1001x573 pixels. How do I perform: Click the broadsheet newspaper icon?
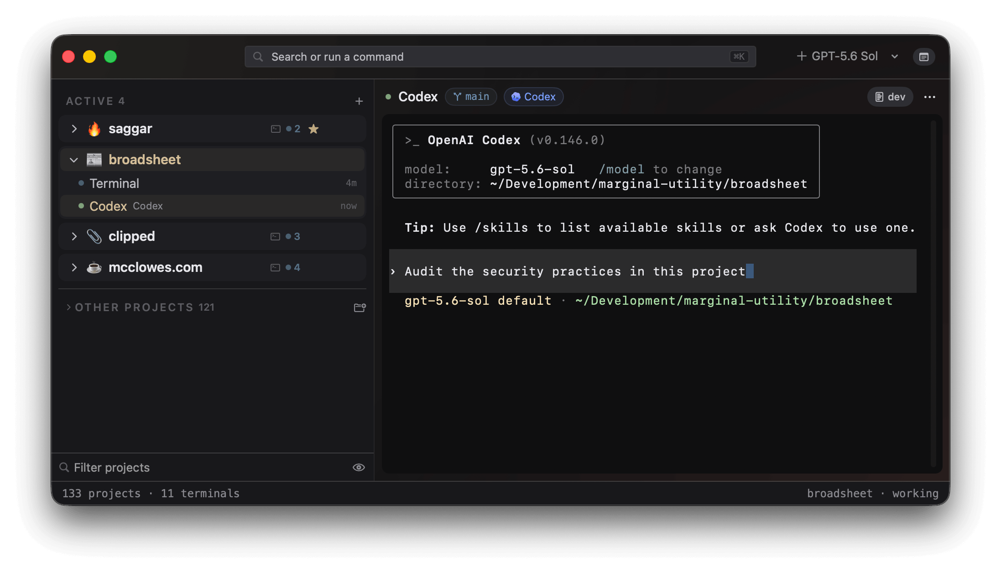94,160
